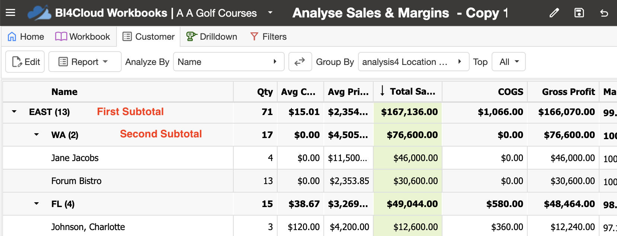Go to the Home tab

pyautogui.click(x=26, y=37)
